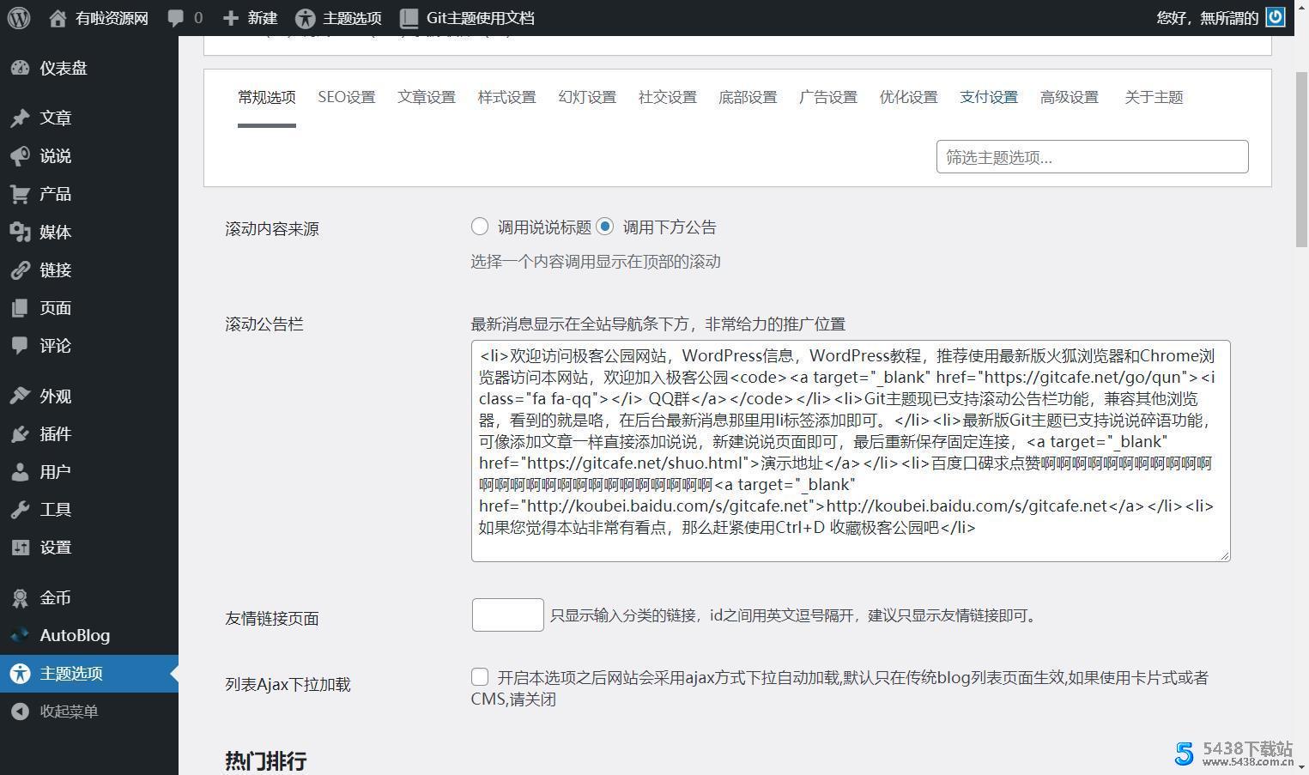
Task: Select the 调用下方公告 radio option
Action: [x=605, y=227]
